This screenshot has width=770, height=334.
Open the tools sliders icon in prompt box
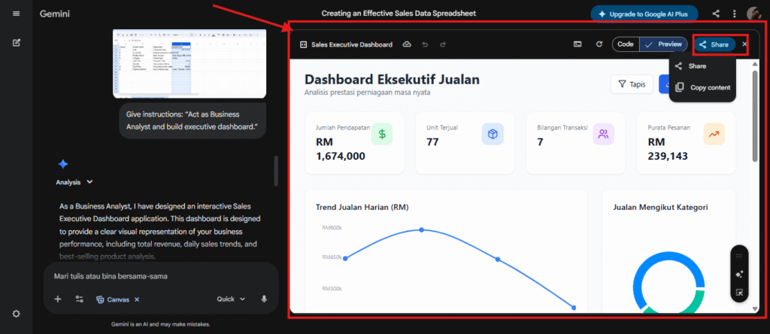coord(79,299)
